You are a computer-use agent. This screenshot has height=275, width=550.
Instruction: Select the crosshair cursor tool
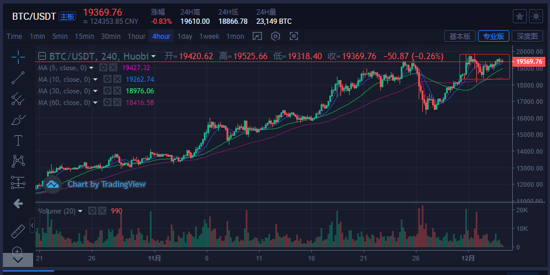(18, 57)
